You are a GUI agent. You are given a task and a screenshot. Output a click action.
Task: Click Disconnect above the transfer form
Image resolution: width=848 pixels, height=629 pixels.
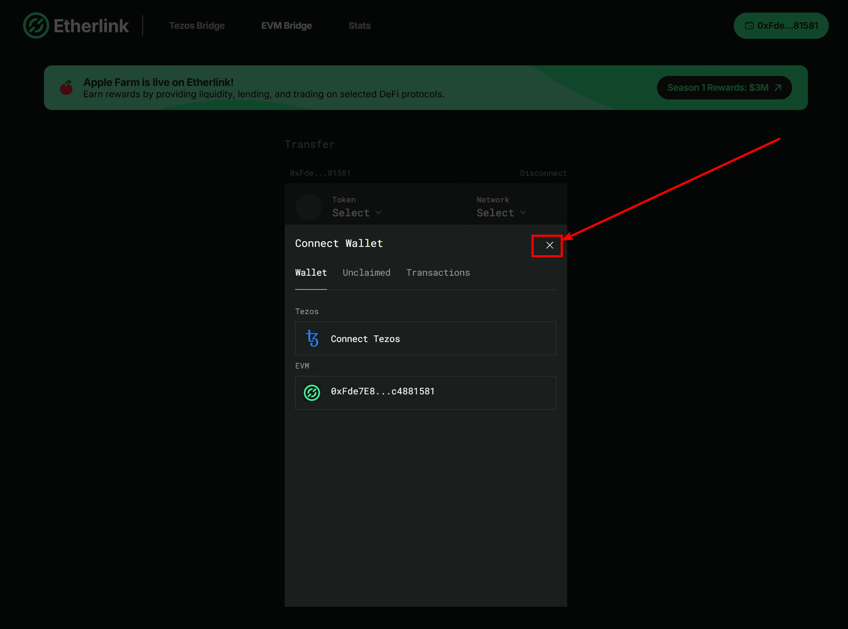[543, 173]
